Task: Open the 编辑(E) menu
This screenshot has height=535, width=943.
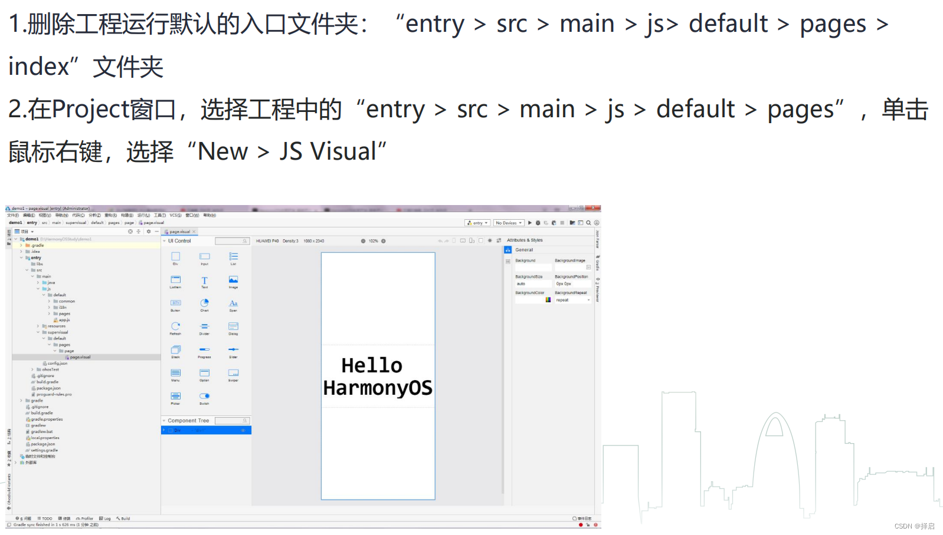Action: [x=28, y=216]
